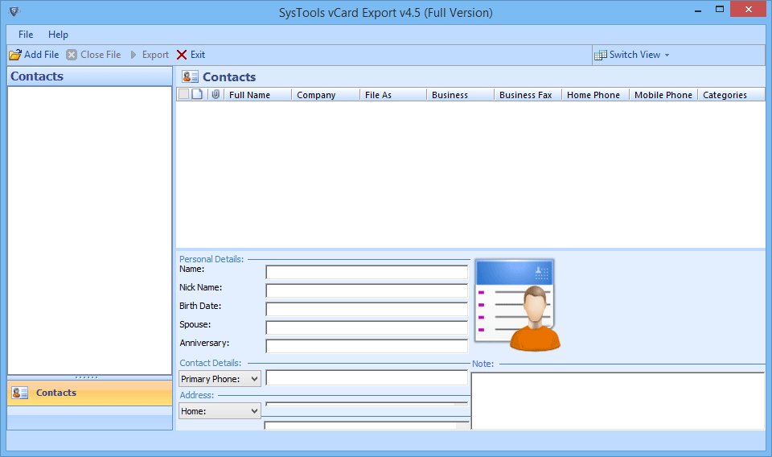Click the attachment paperclip column header
Viewport: 772px width, 457px height.
(x=216, y=94)
